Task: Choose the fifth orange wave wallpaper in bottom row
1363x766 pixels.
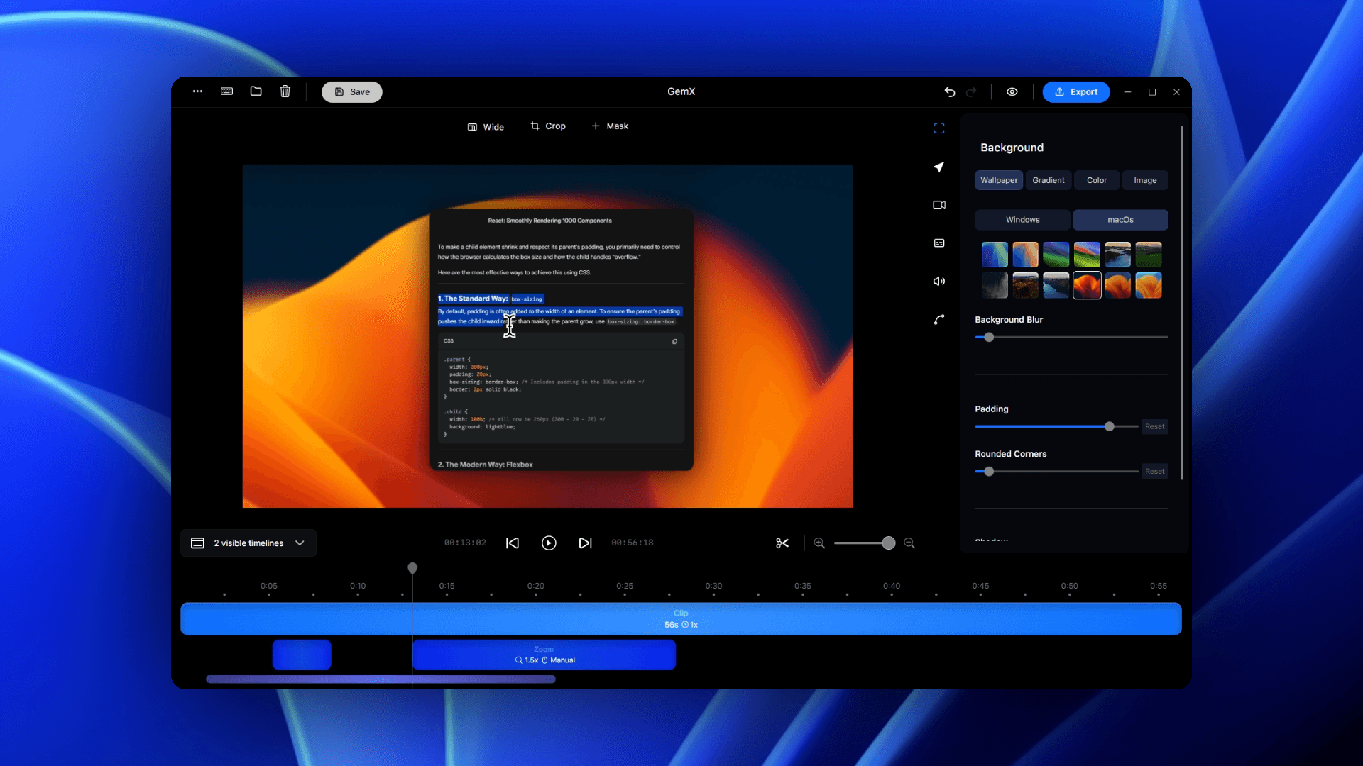Action: [1117, 285]
